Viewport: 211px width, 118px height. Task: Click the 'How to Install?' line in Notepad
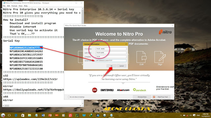(x=15, y=20)
